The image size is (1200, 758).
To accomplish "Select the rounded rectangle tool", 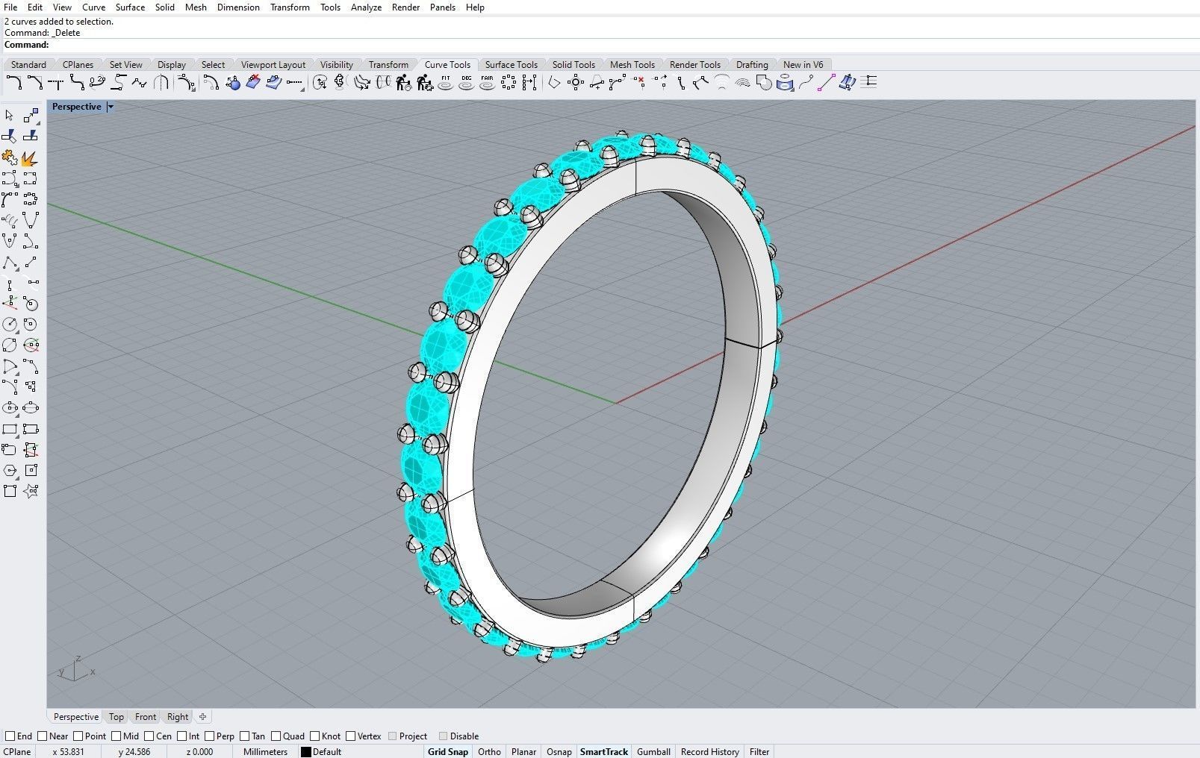I will point(10,450).
